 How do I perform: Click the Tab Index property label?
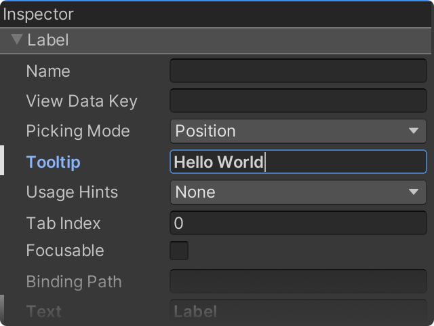[x=63, y=223]
